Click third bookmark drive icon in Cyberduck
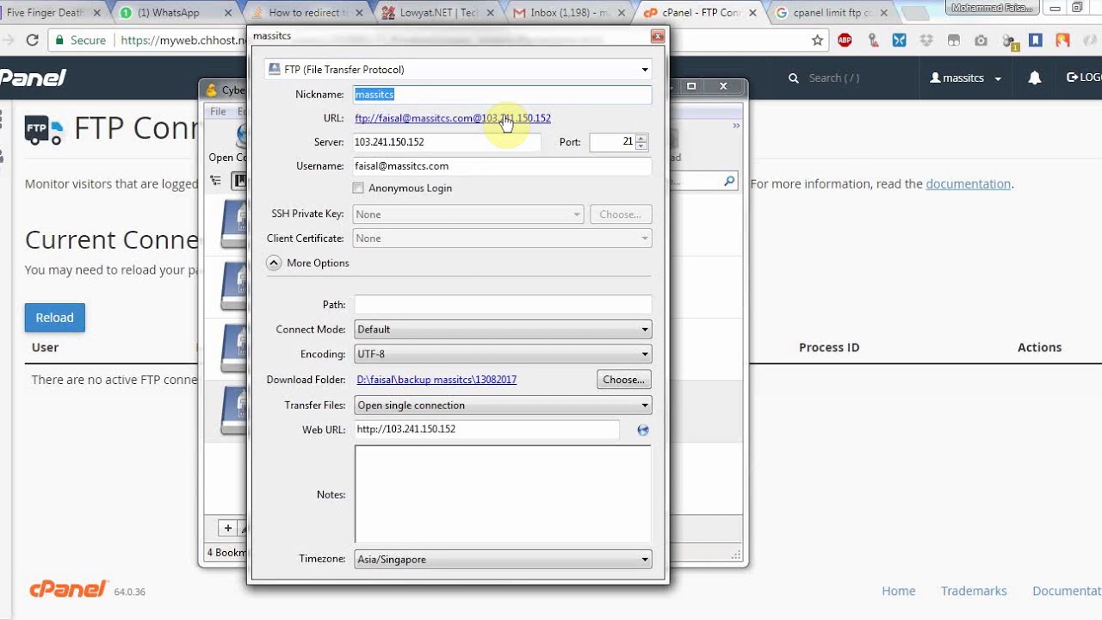 coord(234,348)
